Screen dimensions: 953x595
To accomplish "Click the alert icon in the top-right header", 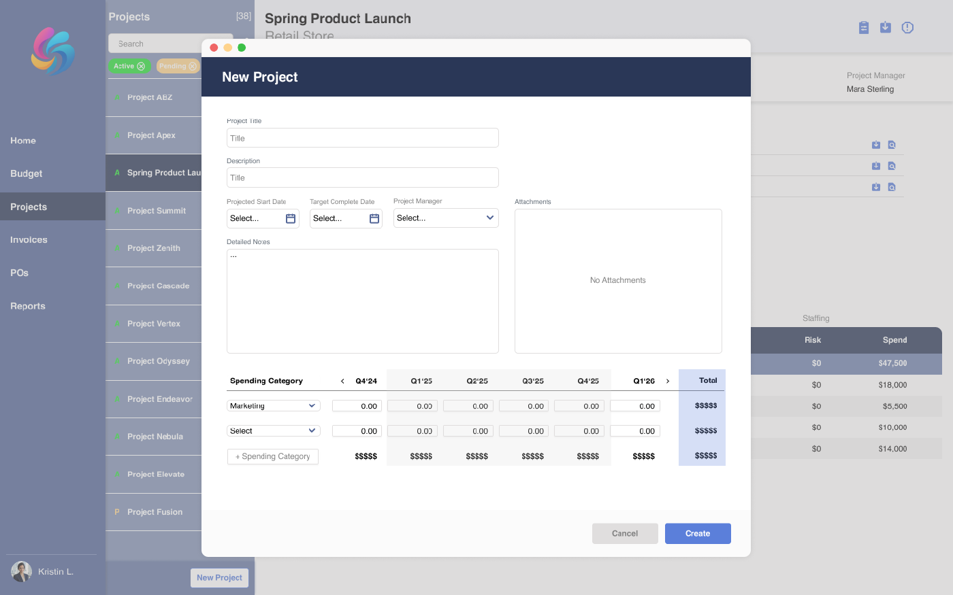I will click(907, 28).
